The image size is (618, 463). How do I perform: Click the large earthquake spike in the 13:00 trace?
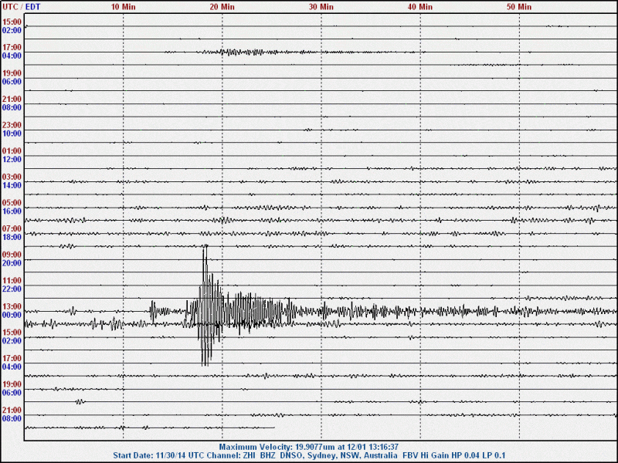[207, 306]
